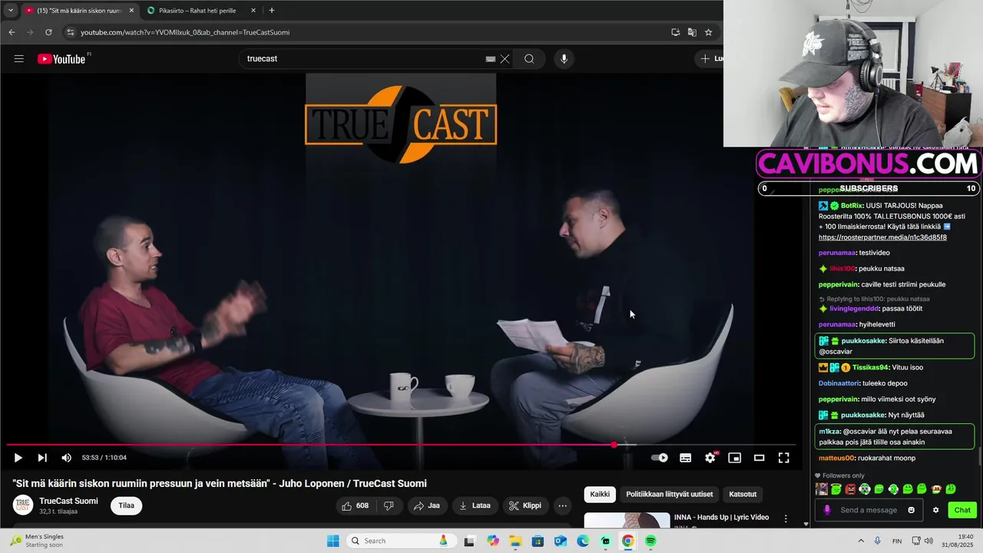The height and width of the screenshot is (553, 983).
Task: Open the FIN language switcher
Action: [897, 541]
